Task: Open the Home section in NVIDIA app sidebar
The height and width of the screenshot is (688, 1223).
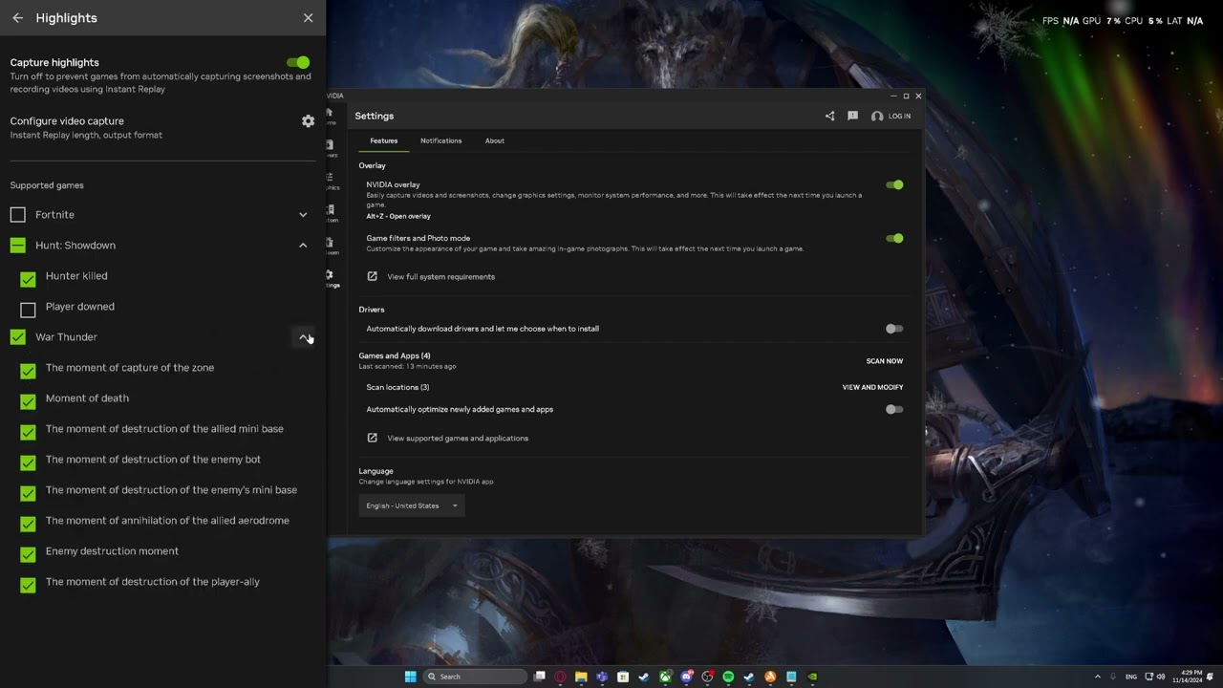Action: click(330, 116)
